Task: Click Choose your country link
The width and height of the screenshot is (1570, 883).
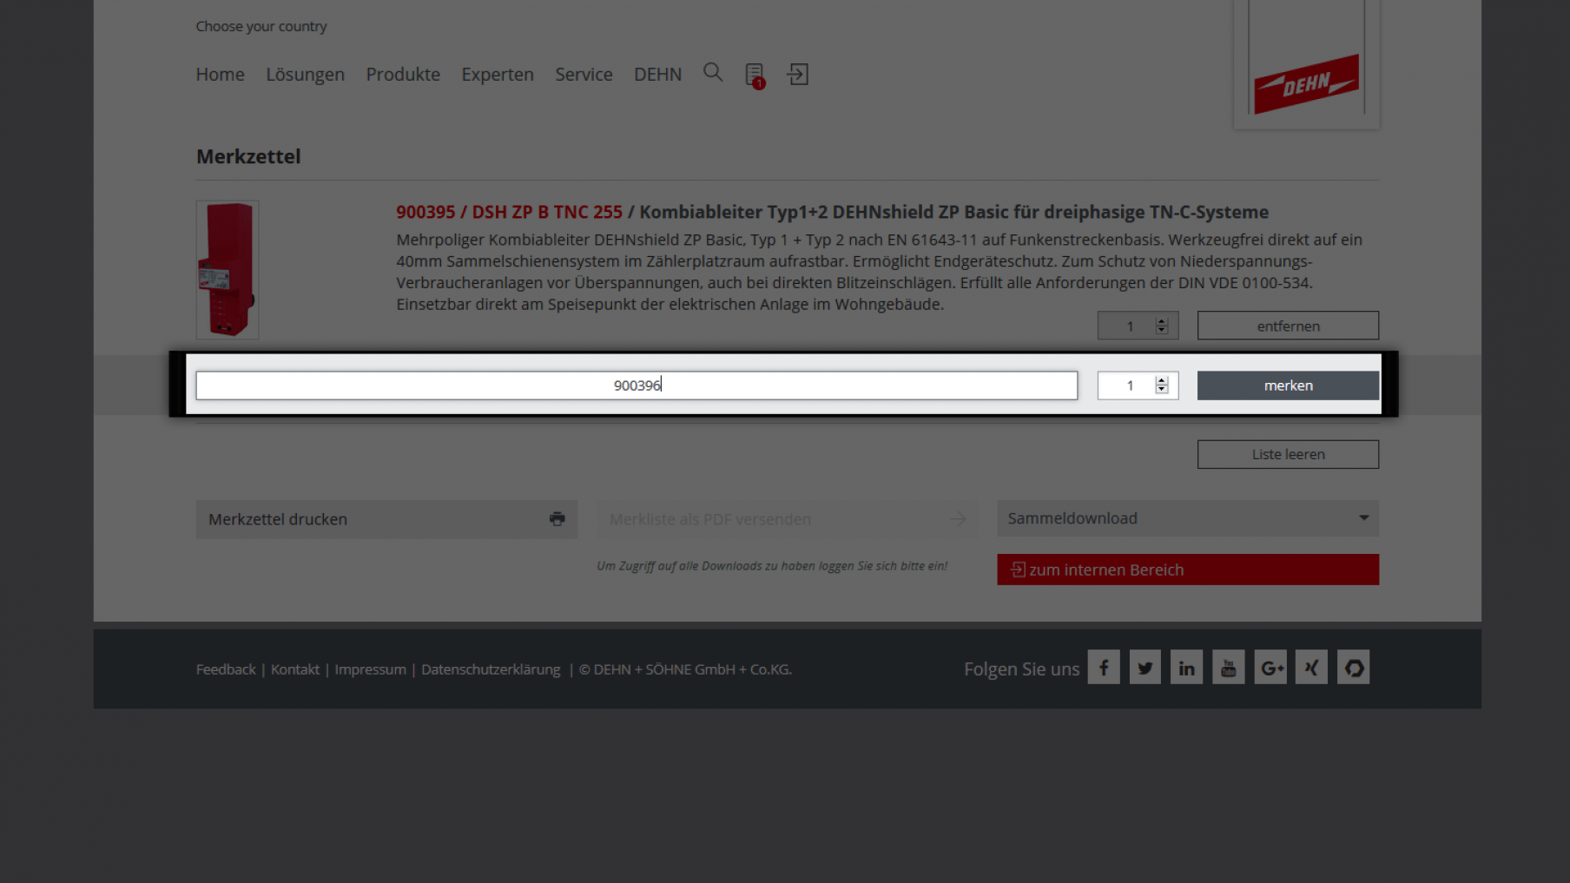Action: (x=261, y=26)
